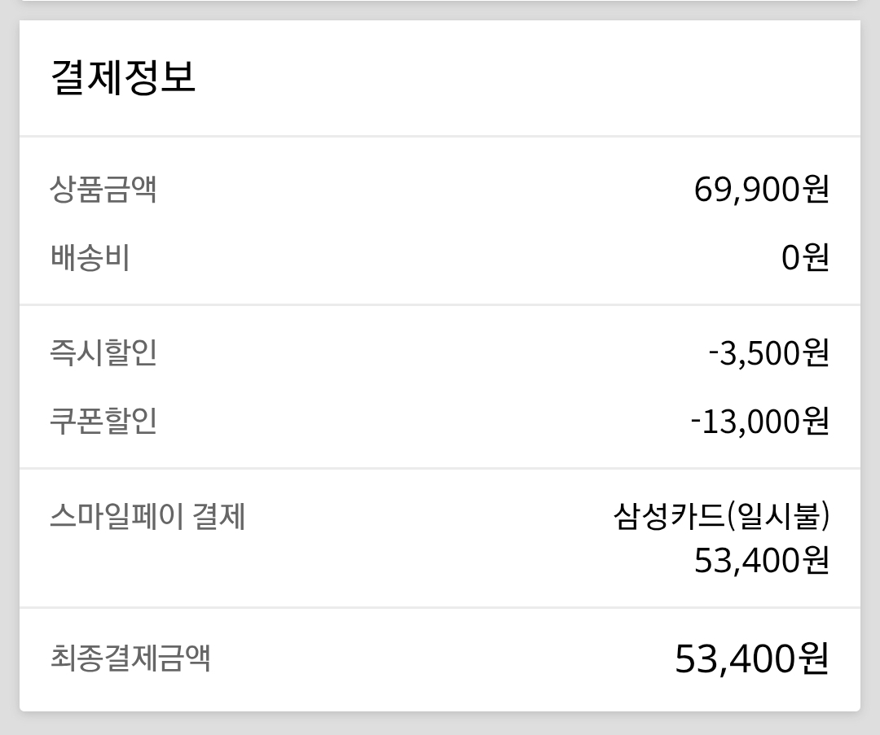Image resolution: width=880 pixels, height=735 pixels.
Task: Select the 최종결제금액 label
Action: (x=130, y=658)
